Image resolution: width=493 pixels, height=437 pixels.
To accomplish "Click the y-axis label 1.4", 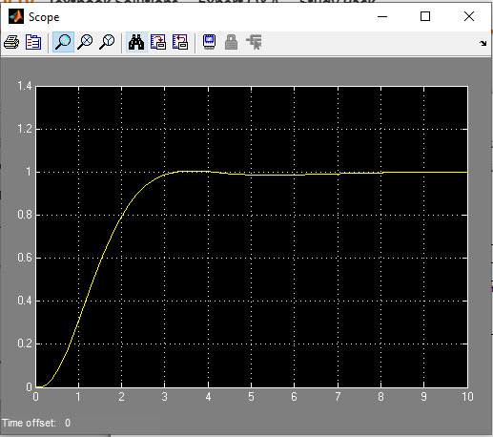I will (x=25, y=86).
